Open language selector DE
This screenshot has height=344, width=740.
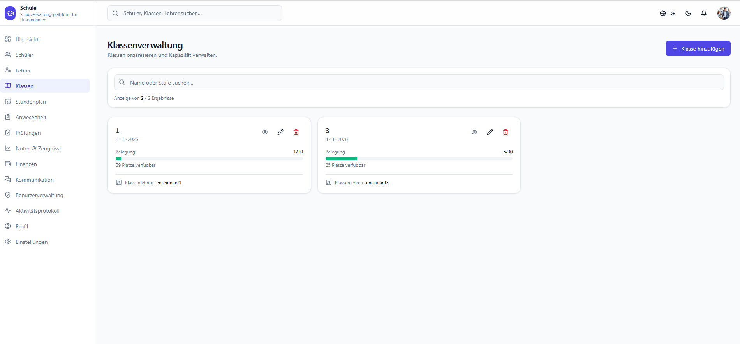pyautogui.click(x=668, y=13)
